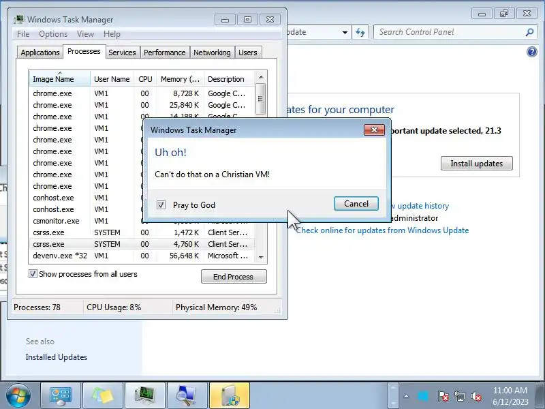Toggle Pray to God checkbox

(x=161, y=205)
